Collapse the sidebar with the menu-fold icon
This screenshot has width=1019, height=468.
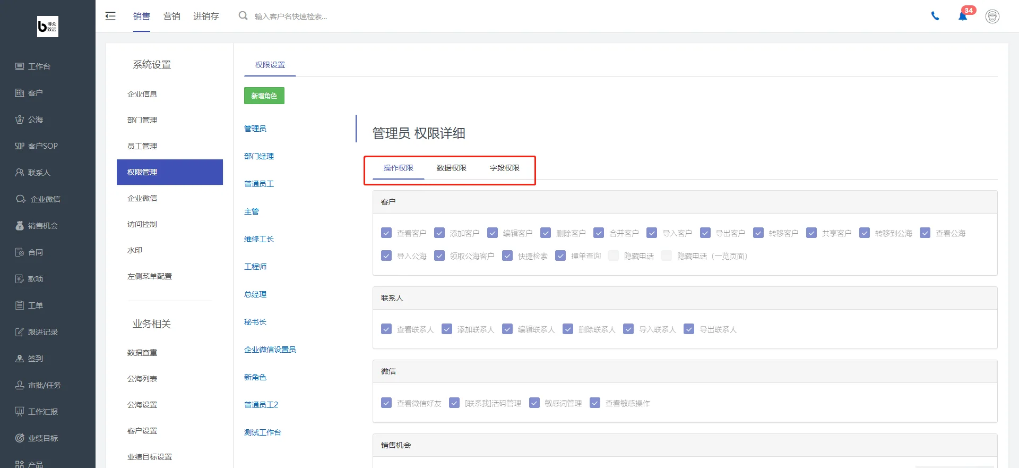(110, 16)
